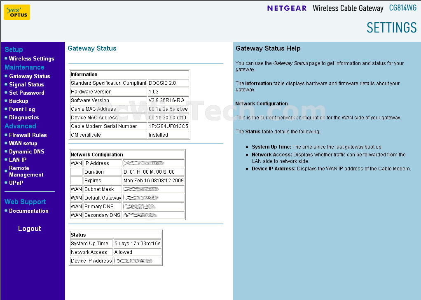Click the CG814WG model name
421x300 pixels.
403,8
